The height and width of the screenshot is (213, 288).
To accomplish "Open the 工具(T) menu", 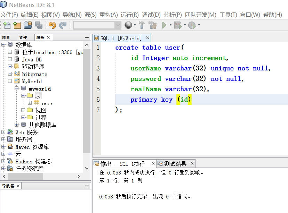I will click(x=228, y=15).
